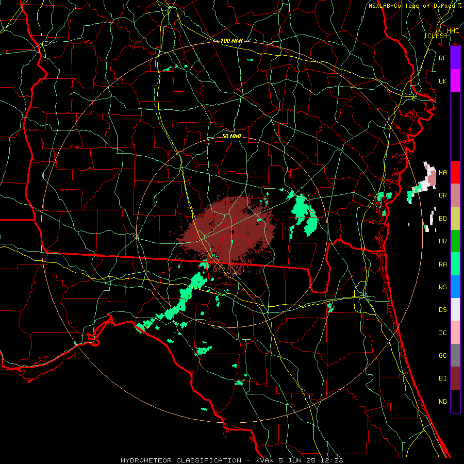Select the GR rose legend swatch

click(x=455, y=195)
